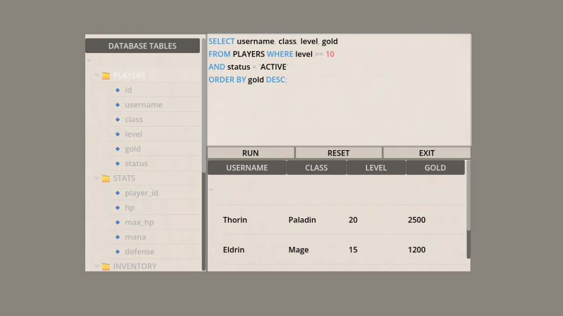Select the mana column entry

click(135, 237)
